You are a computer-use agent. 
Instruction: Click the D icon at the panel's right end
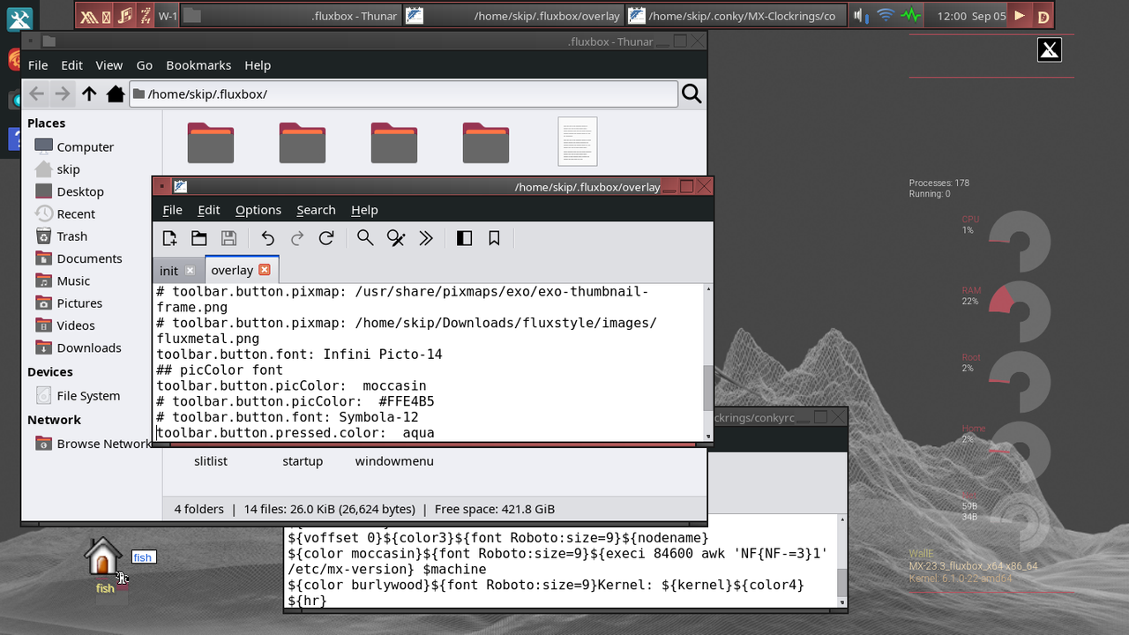tap(1043, 16)
